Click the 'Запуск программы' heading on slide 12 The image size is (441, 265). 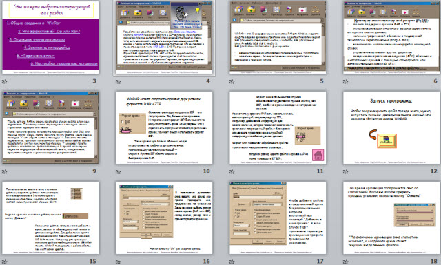click(391, 101)
